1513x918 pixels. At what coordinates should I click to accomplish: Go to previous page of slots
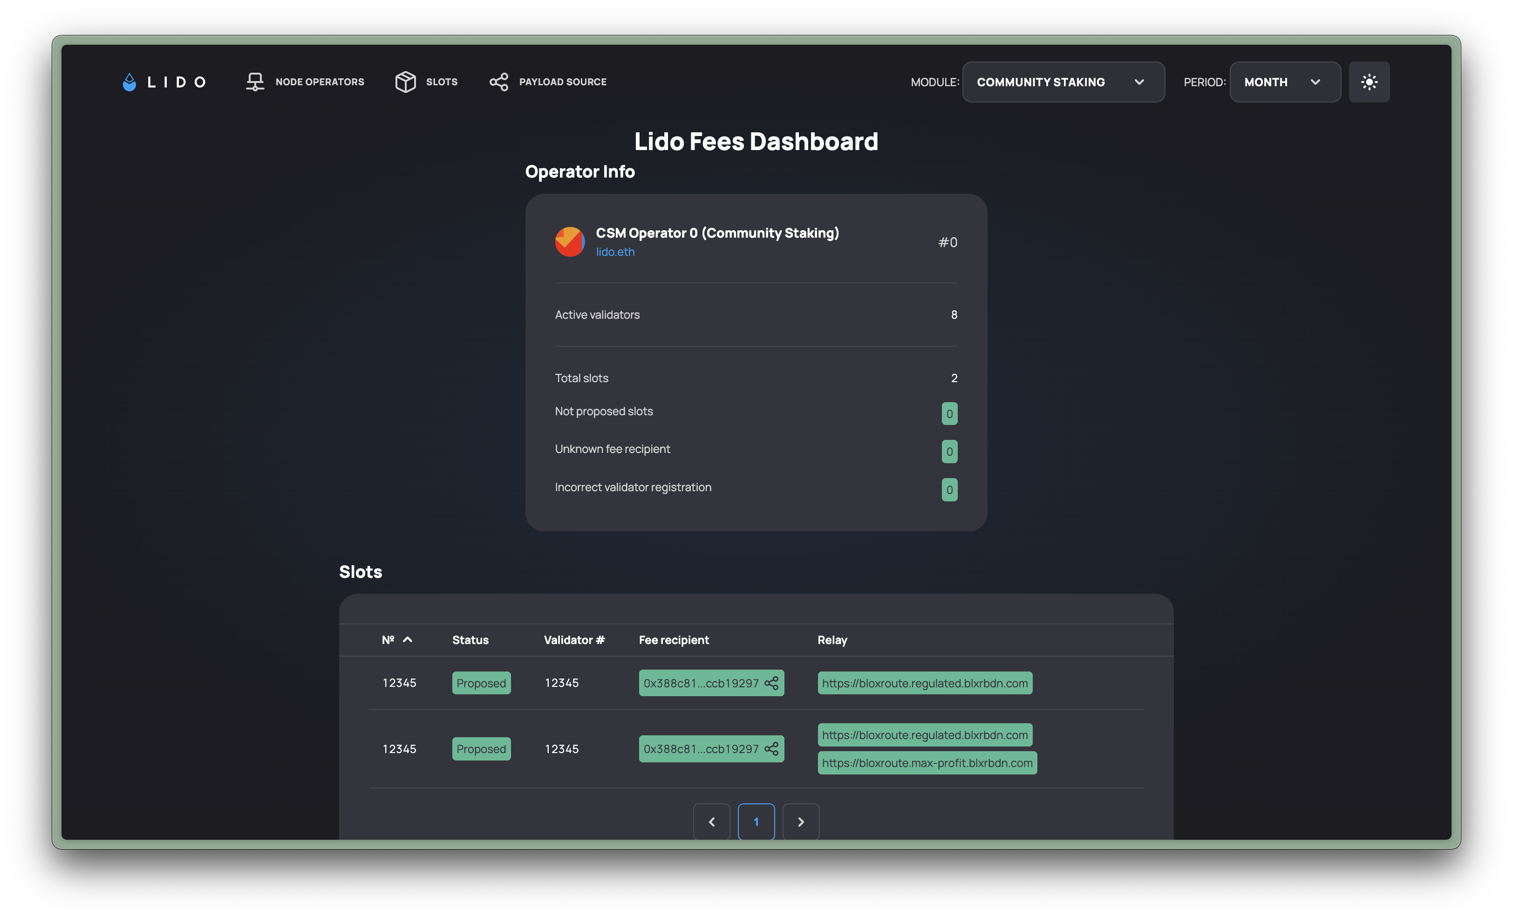pos(712,822)
